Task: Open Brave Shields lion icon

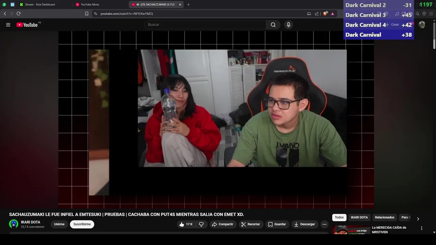Action: pyautogui.click(x=325, y=14)
